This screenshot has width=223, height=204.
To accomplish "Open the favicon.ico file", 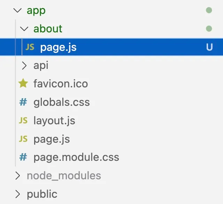I will (x=61, y=84).
